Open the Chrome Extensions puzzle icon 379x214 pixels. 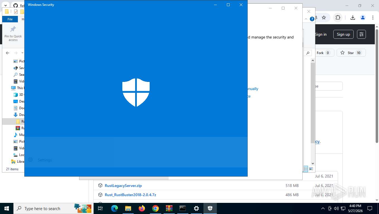(338, 18)
